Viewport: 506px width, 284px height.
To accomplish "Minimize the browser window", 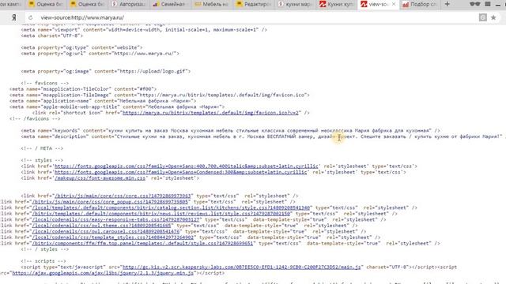I will click(498, 5).
